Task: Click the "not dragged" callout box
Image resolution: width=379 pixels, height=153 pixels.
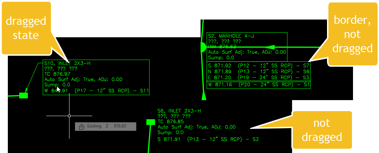Action: (x=326, y=130)
